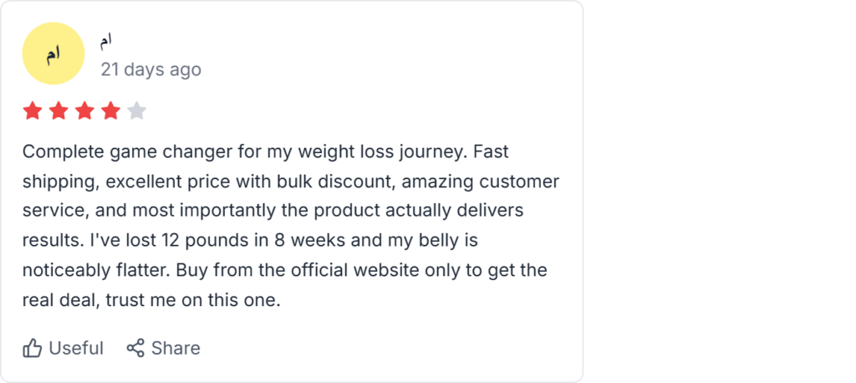Click the "21 days ago" timestamp
This screenshot has height=383, width=856.
pyautogui.click(x=150, y=69)
